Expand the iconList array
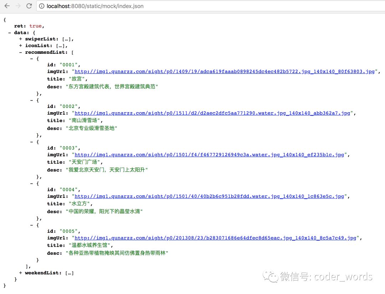Image resolution: width=385 pixels, height=294 pixels. (21, 46)
